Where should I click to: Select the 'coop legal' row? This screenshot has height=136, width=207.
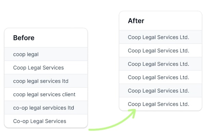click(x=46, y=54)
